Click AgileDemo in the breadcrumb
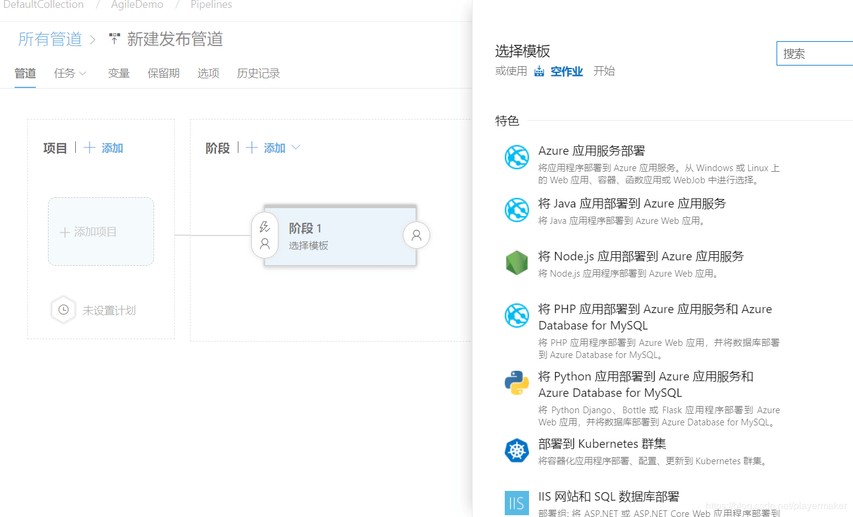Image resolution: width=853 pixels, height=517 pixels. point(137,5)
